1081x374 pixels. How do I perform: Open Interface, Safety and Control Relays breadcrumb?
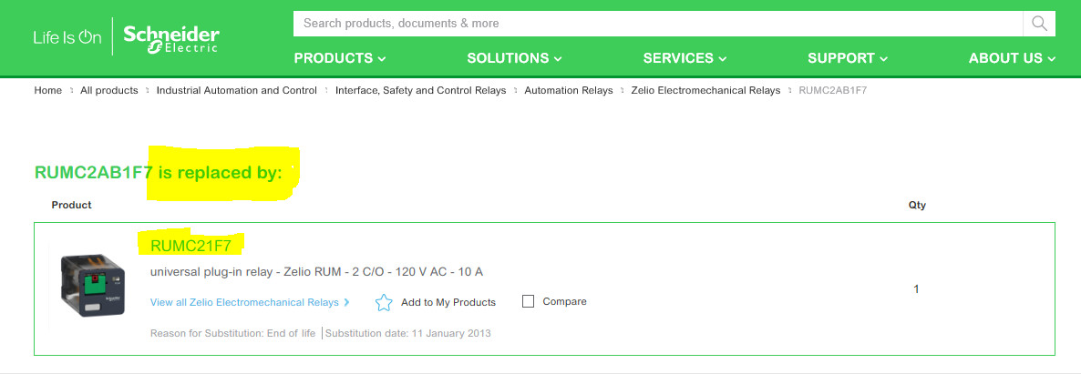(x=420, y=90)
